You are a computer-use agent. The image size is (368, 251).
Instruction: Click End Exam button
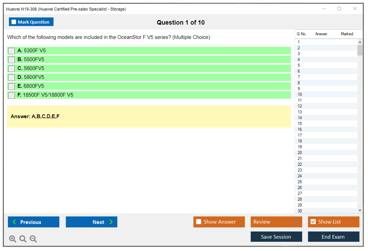coord(333,237)
